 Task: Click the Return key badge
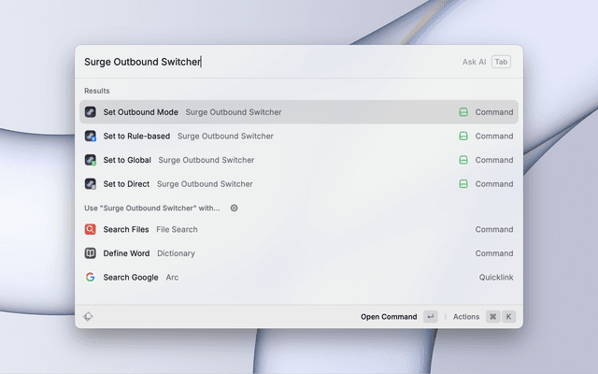coord(431,317)
